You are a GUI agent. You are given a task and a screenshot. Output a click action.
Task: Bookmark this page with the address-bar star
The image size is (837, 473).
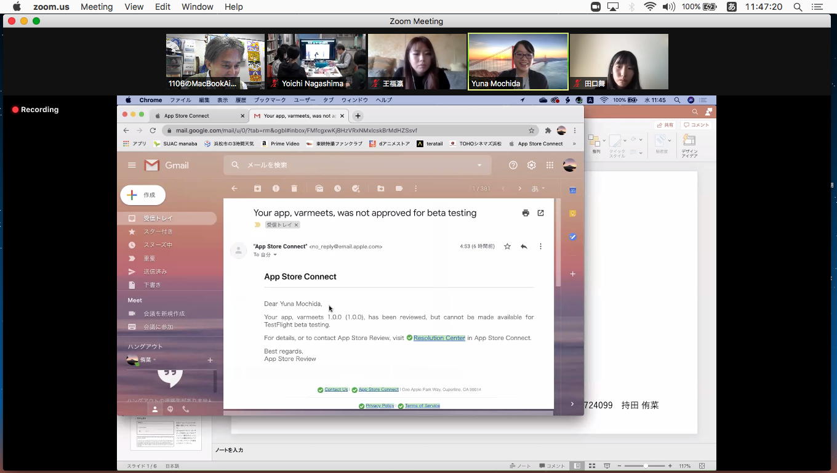pyautogui.click(x=531, y=131)
